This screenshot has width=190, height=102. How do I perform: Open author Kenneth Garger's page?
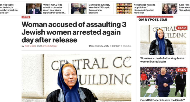49,46
